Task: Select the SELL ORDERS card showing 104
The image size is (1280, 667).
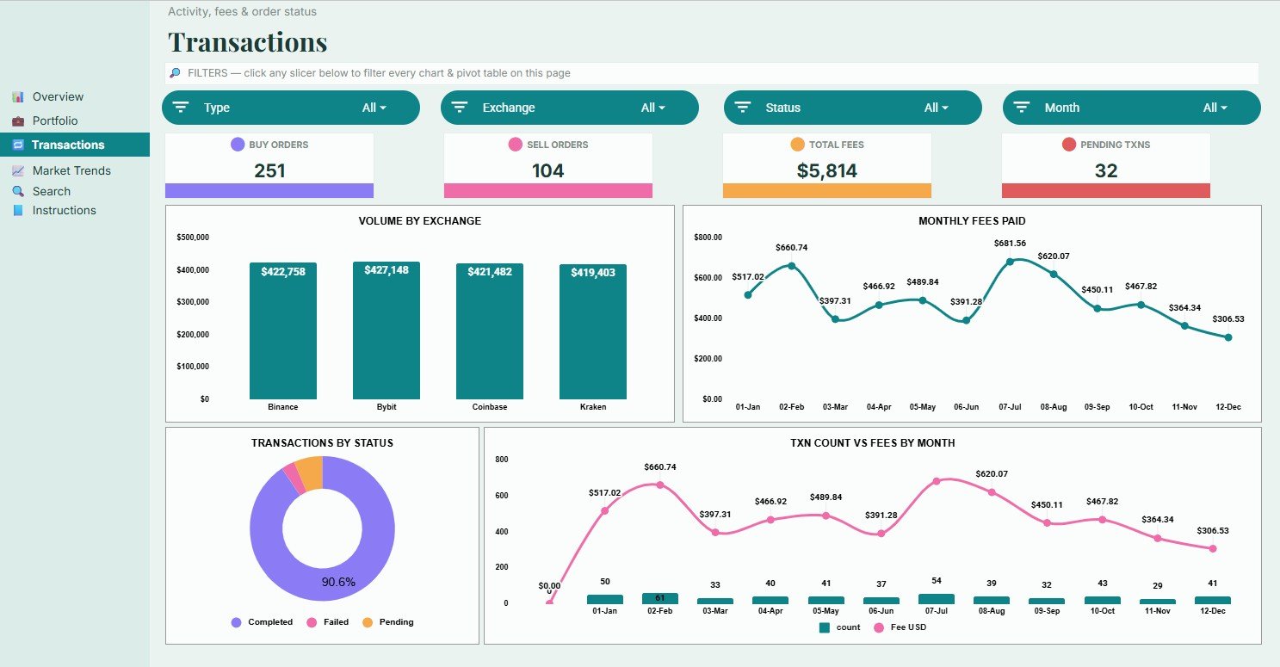Action: click(x=548, y=165)
